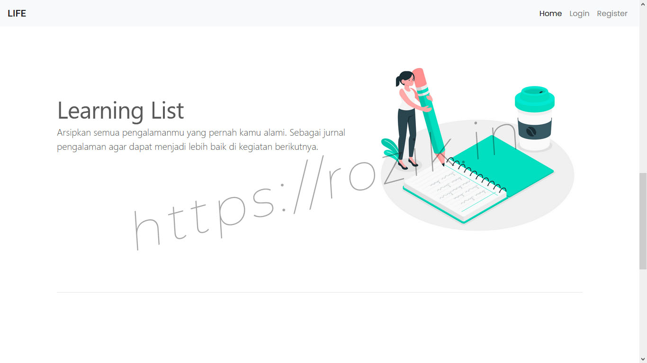Click the horizontal divider line below the hero
647x363 pixels.
click(x=320, y=292)
